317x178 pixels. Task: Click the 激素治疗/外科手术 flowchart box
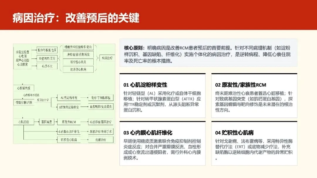[x=101, y=131]
